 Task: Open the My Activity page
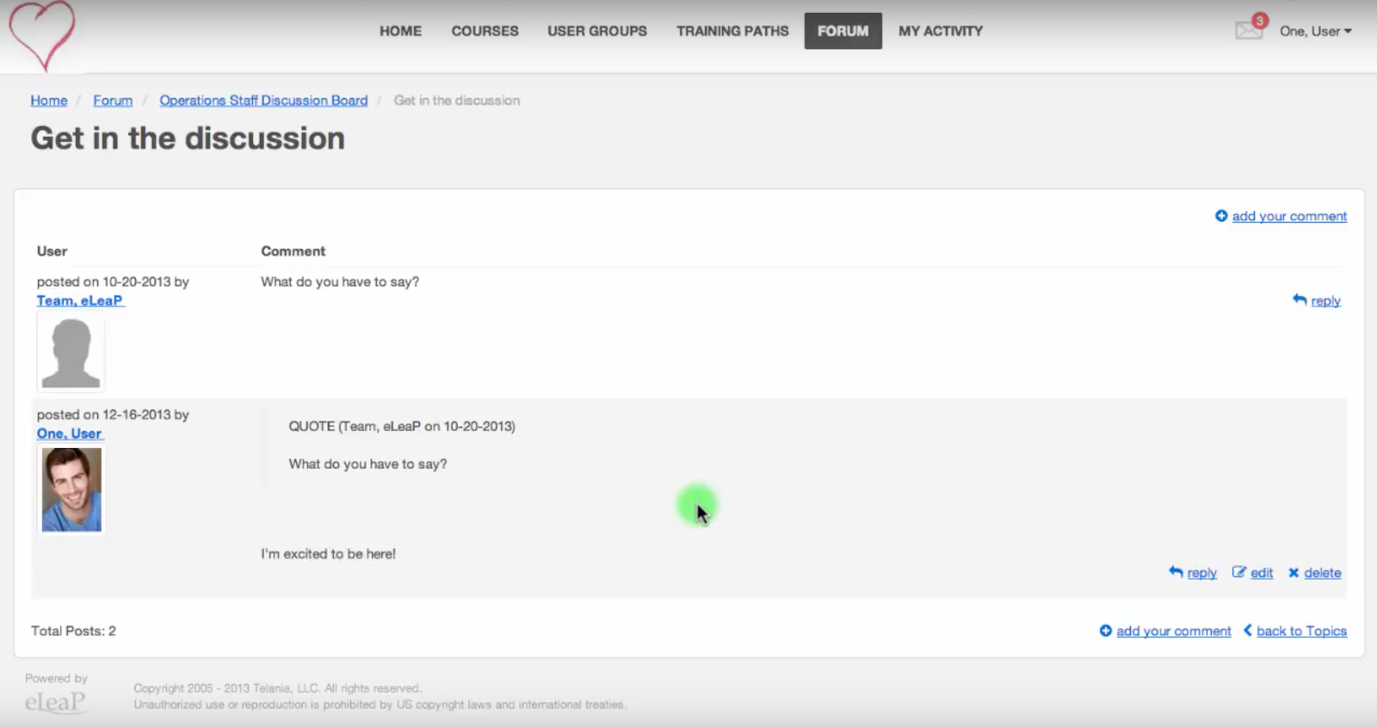coord(940,31)
